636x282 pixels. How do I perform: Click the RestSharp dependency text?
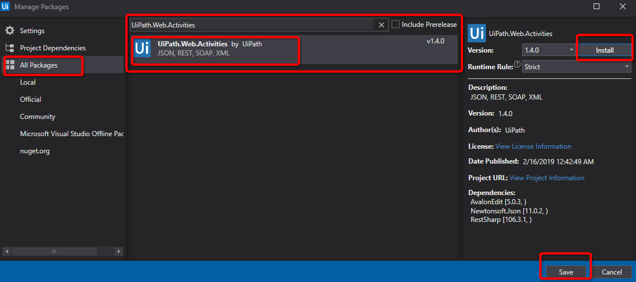501,220
